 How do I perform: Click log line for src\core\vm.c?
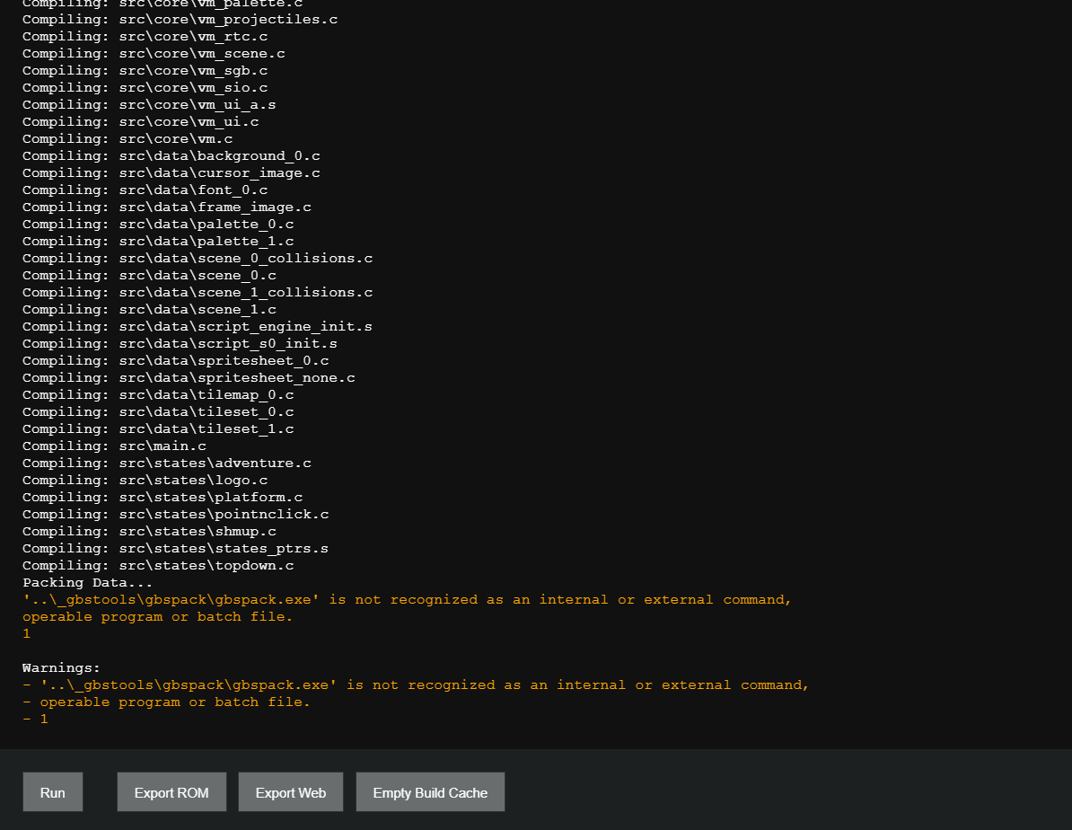[127, 138]
